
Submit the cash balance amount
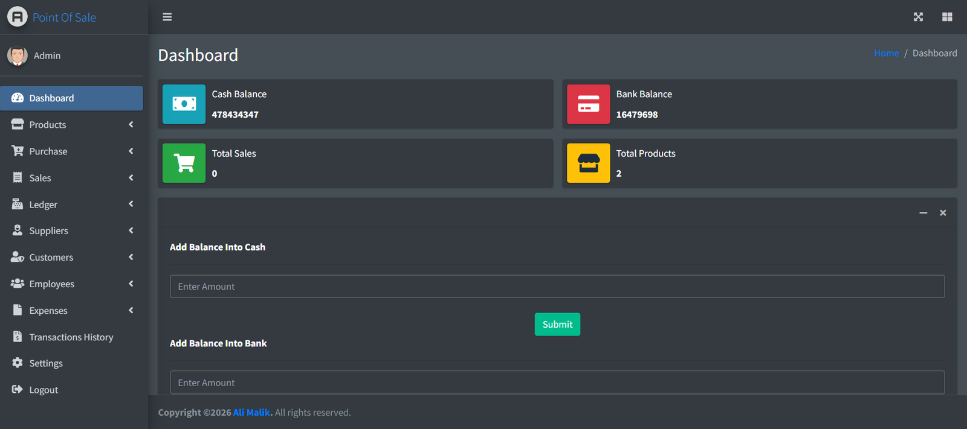tap(557, 324)
